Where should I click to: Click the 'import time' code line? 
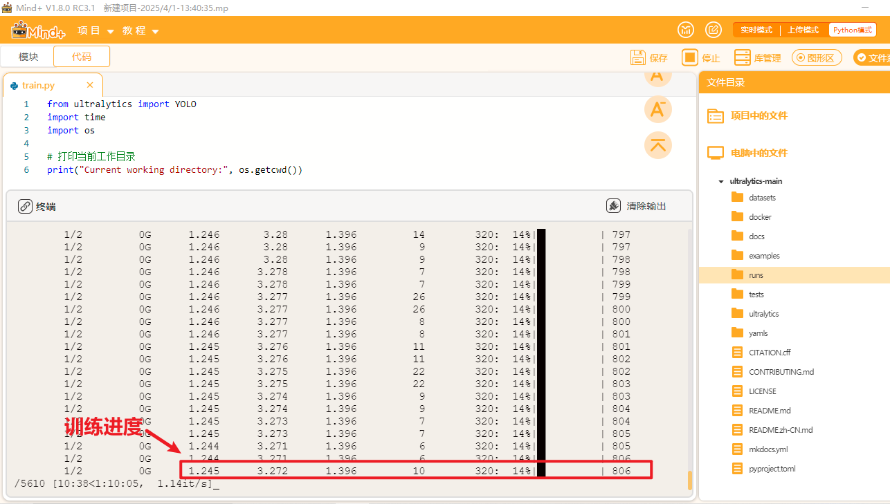click(76, 118)
